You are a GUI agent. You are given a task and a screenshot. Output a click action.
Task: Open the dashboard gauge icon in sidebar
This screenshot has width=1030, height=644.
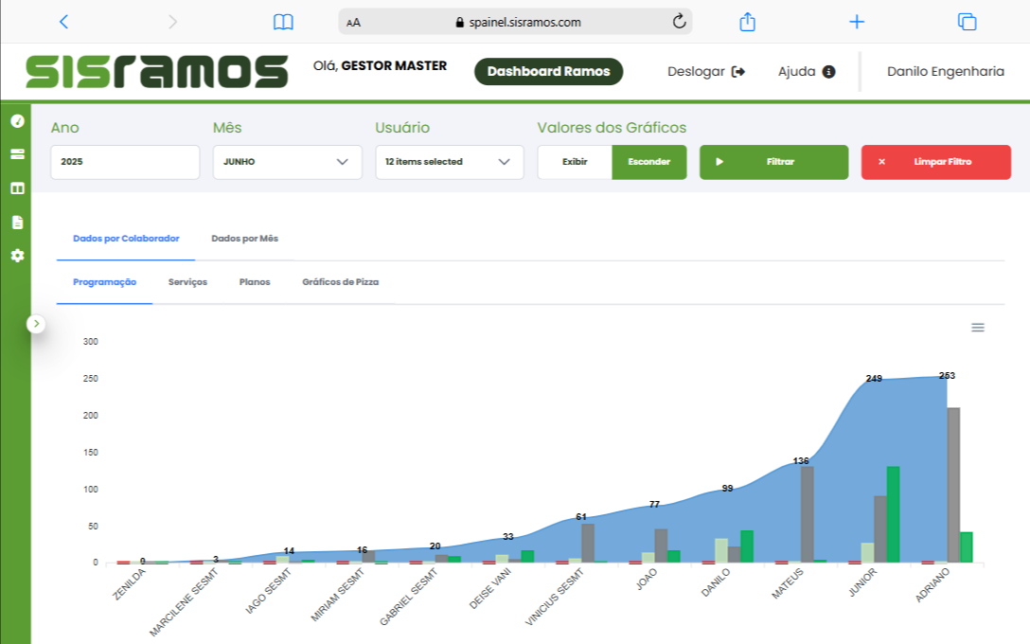click(x=16, y=121)
